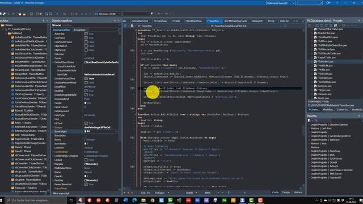This screenshot has height=204, width=363.
Task: Open the Optimized Layout dropdown in title bar
Action: click(x=280, y=3)
